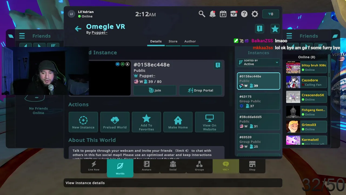Select Group Public instance #69539
Screen dimensions: 346x195
coord(258,142)
